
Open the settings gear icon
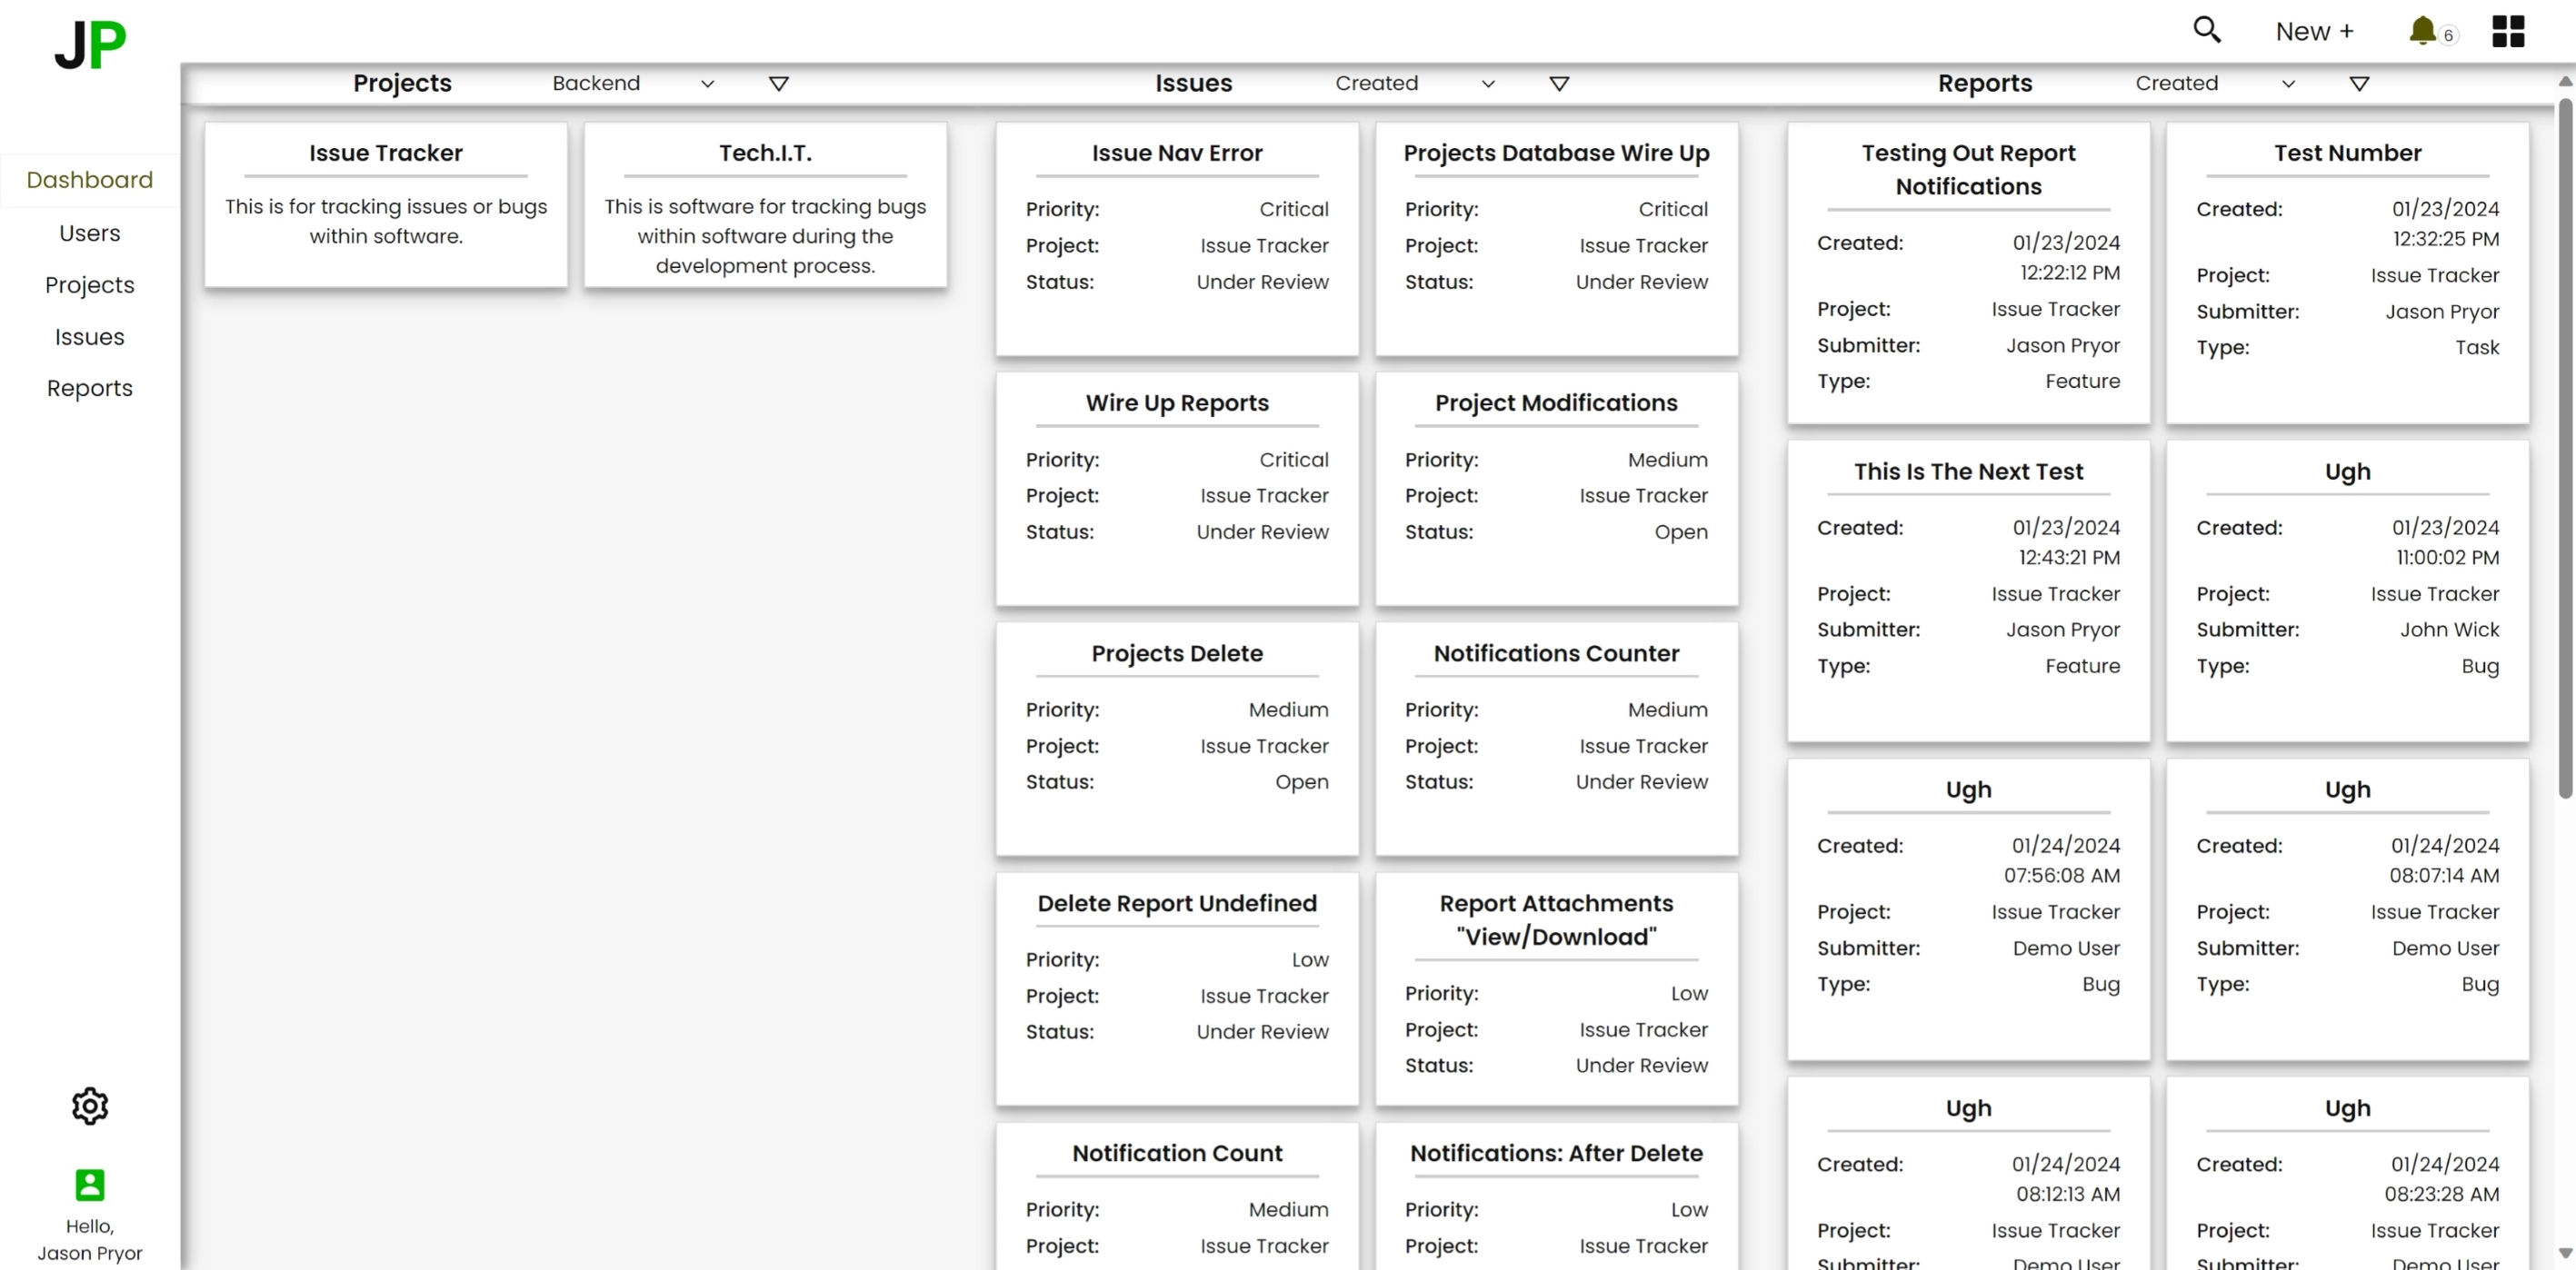pos(90,1106)
